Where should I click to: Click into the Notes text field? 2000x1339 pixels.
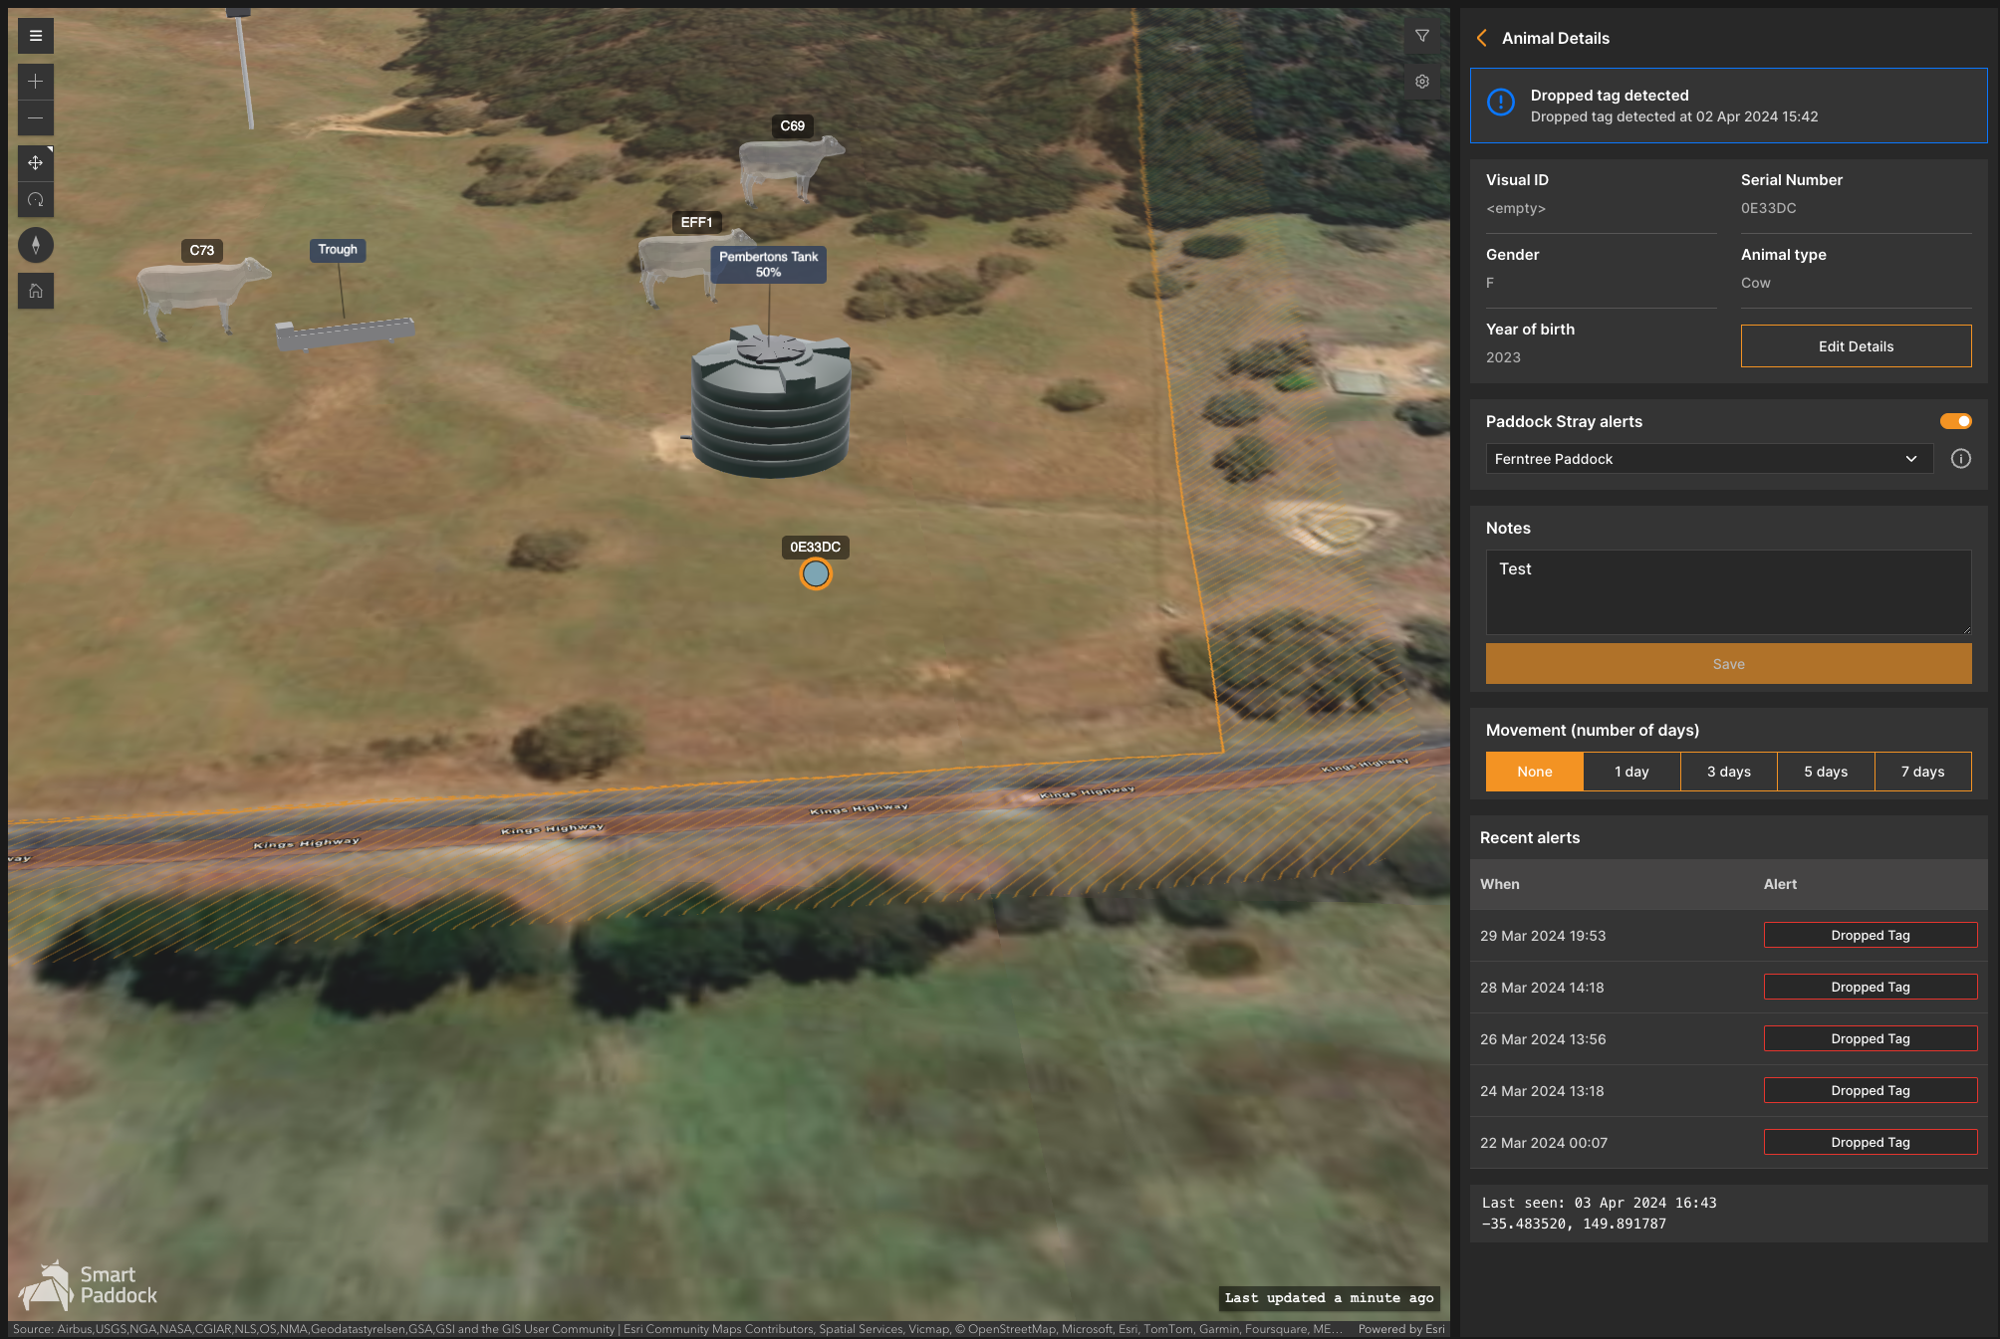point(1728,592)
